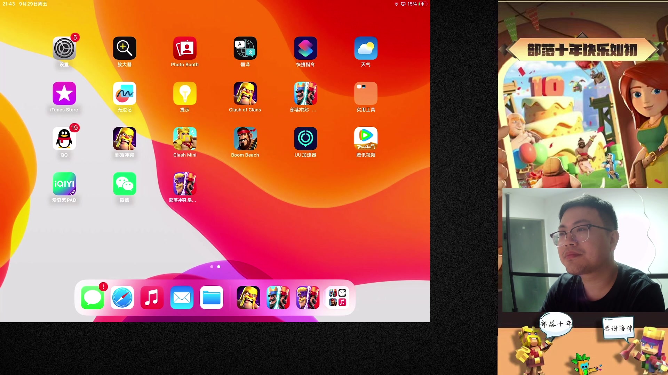
Task: Launch 部落冲突:皇… app in fourth row
Action: tap(185, 184)
